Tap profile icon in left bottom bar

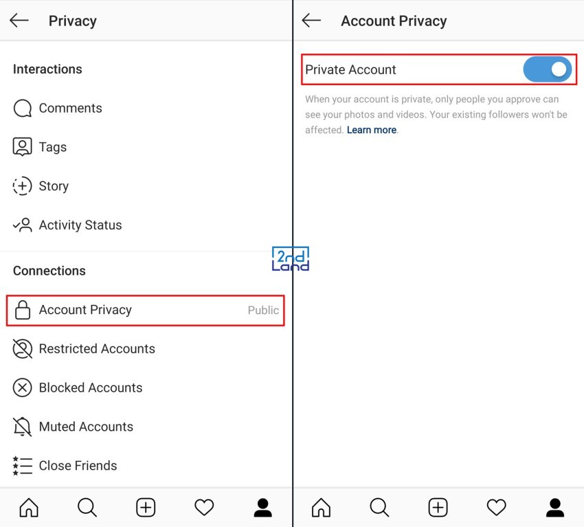[262, 508]
